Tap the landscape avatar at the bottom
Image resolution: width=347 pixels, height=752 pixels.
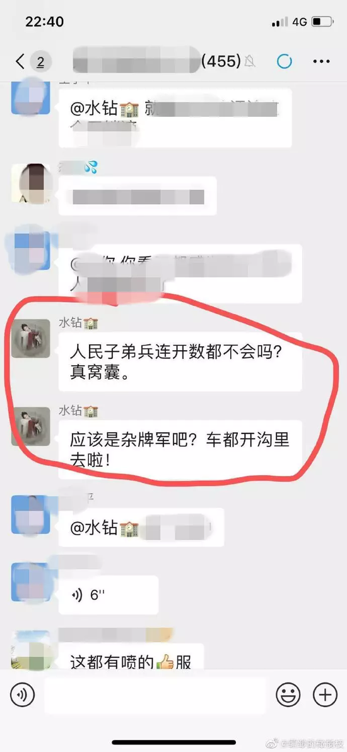pyautogui.click(x=31, y=650)
